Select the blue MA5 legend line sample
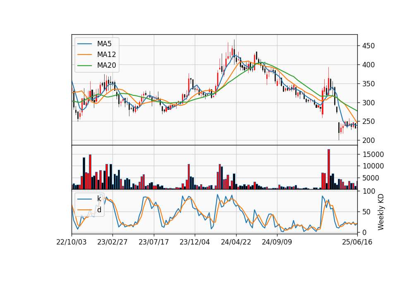This screenshot has width=397, height=285. [x=84, y=44]
